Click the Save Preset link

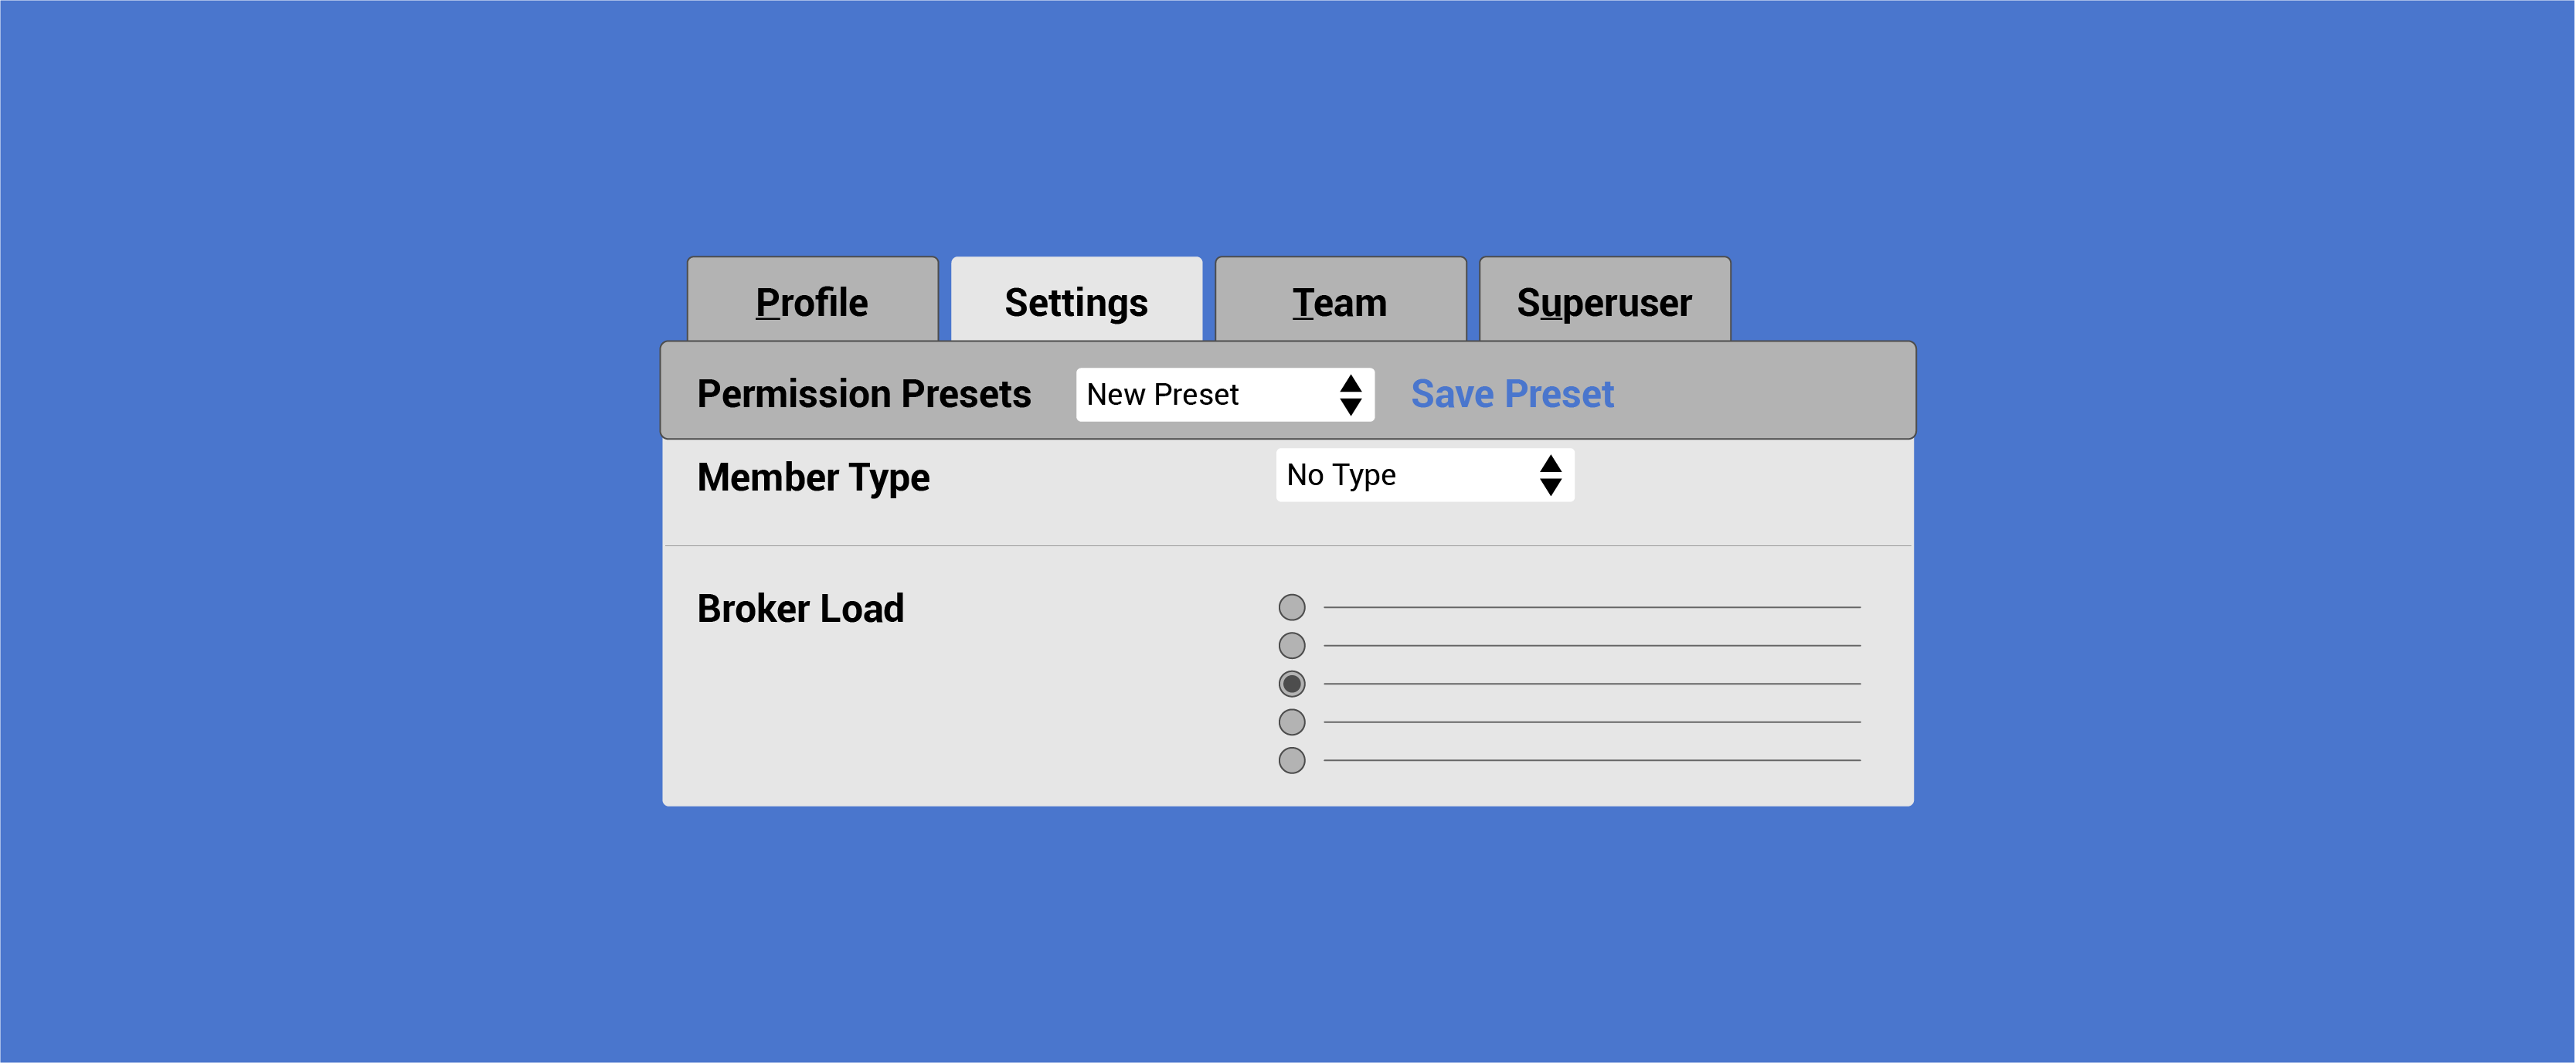1512,394
